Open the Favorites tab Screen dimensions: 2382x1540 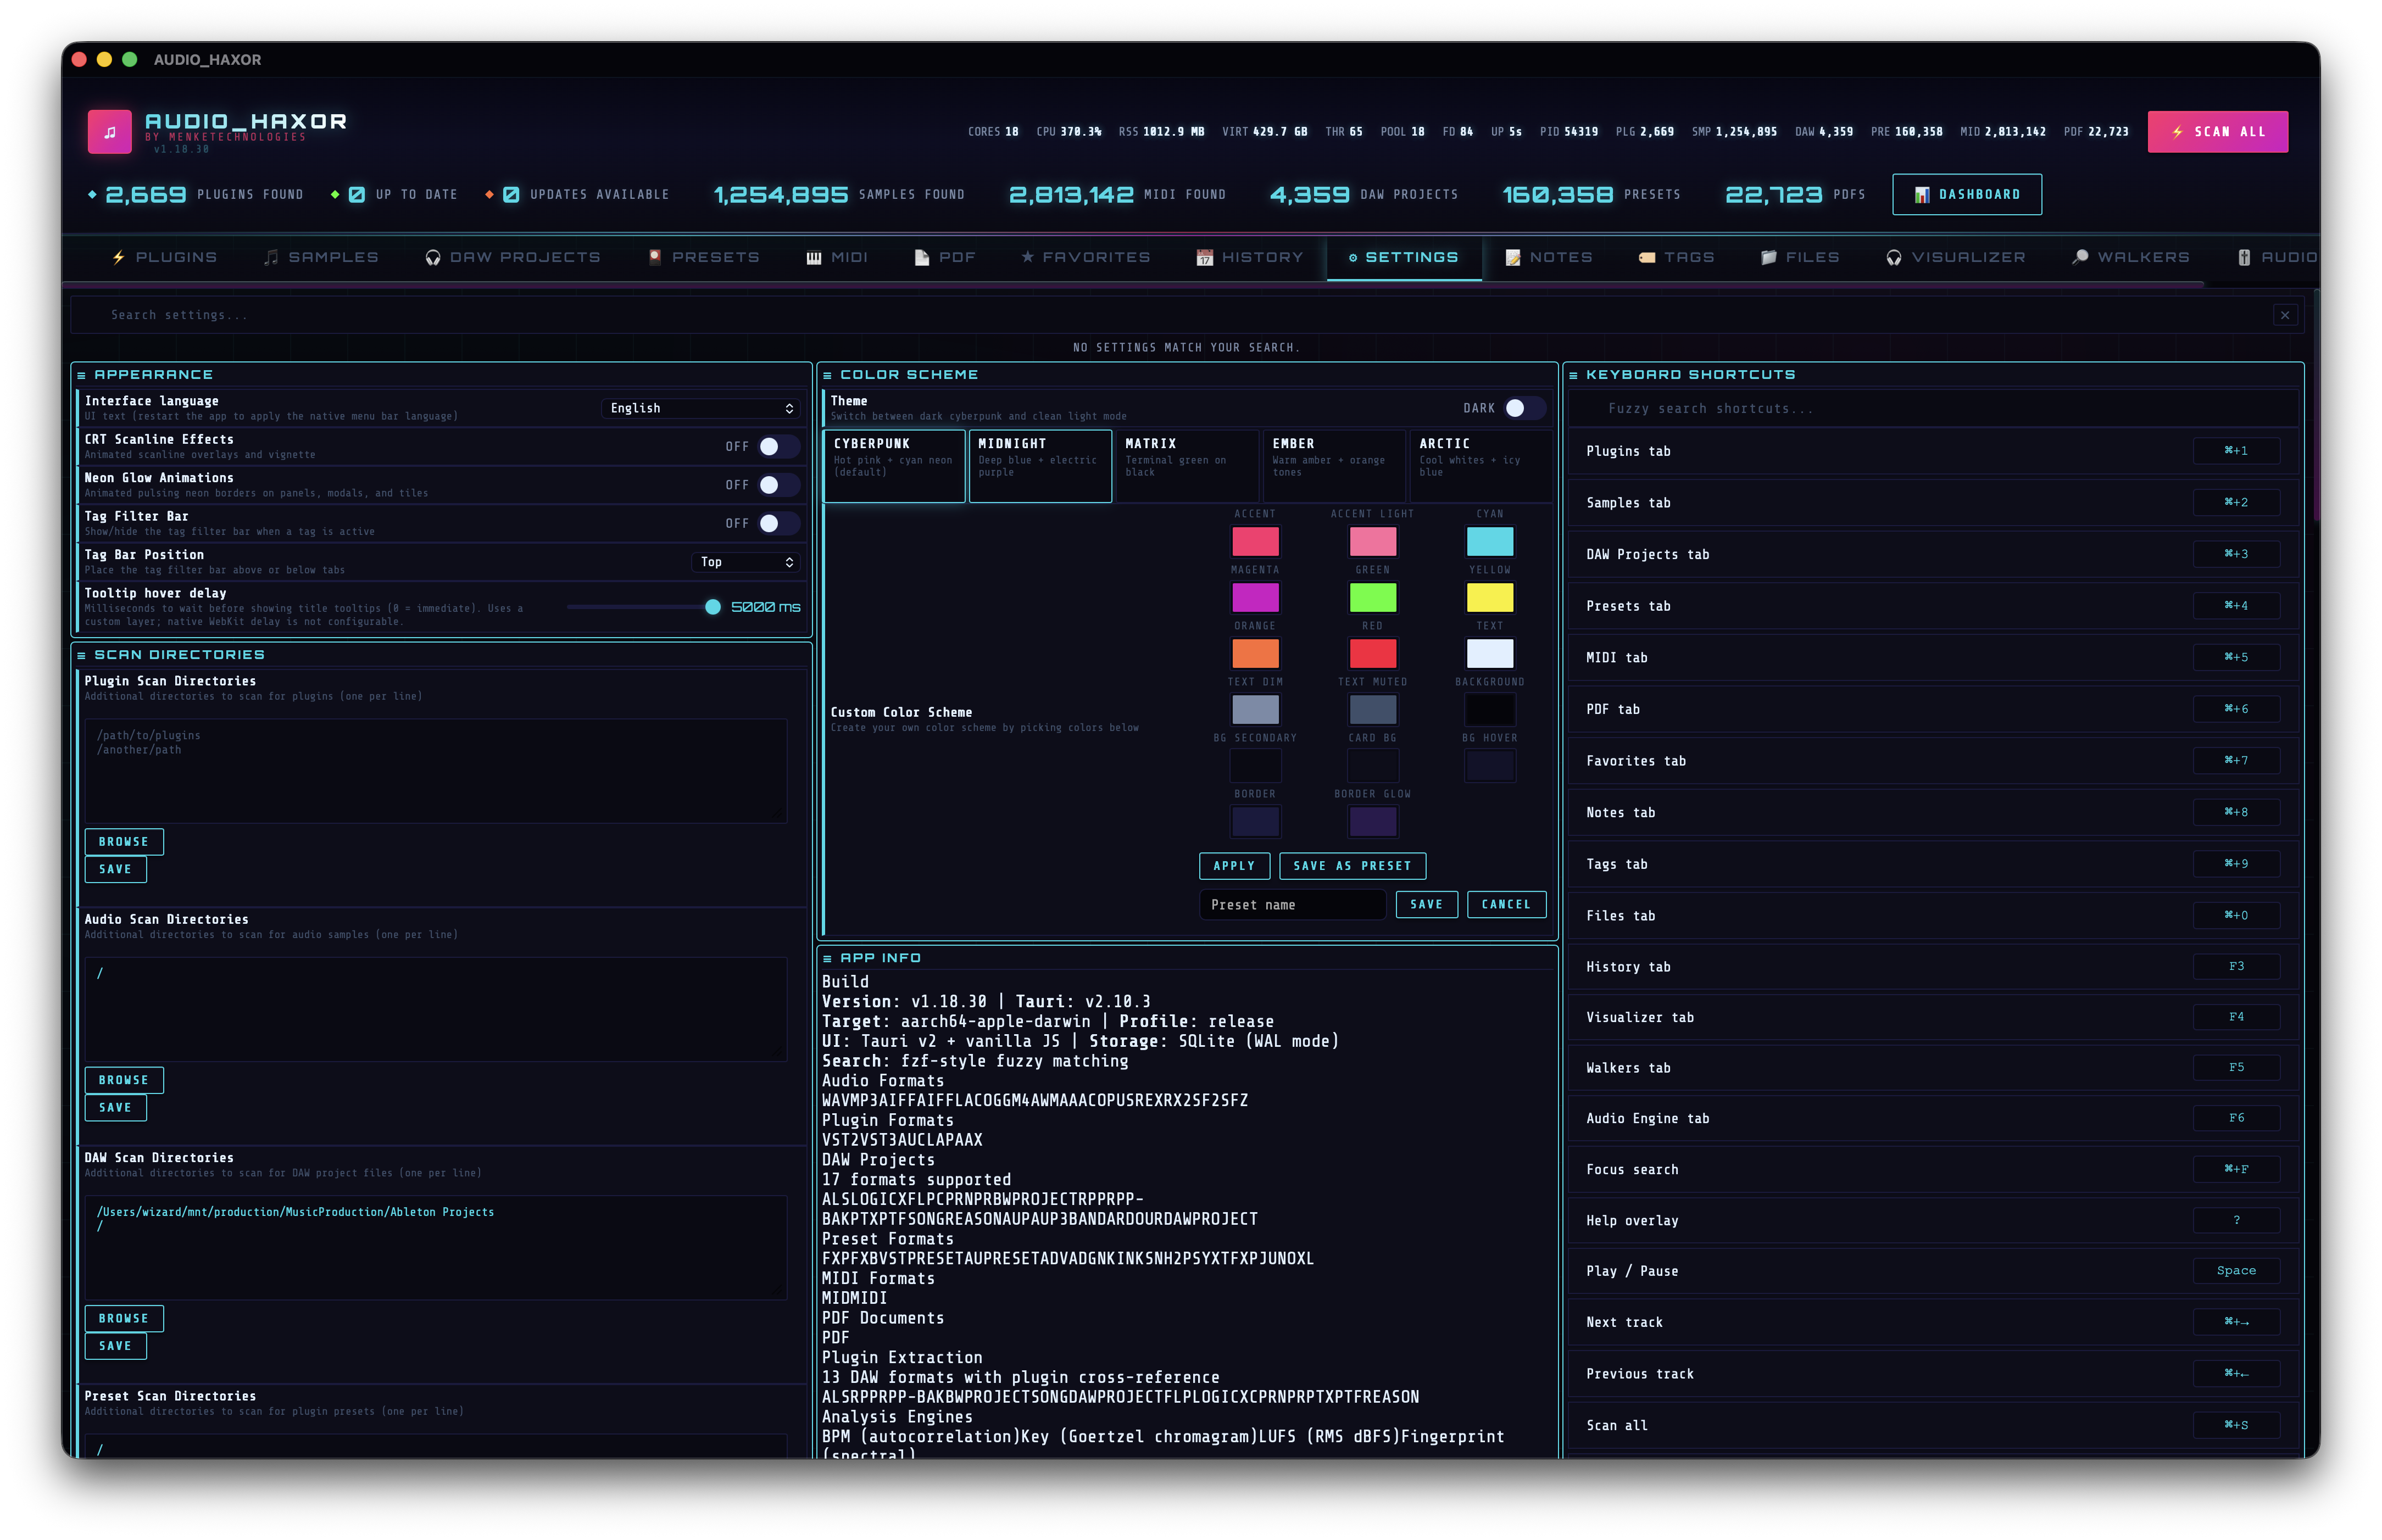point(1086,257)
